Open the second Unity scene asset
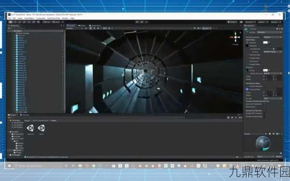The width and height of the screenshot is (290, 181). pos(41,128)
